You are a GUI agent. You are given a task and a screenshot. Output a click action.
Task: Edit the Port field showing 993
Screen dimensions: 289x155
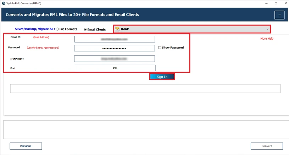(x=115, y=68)
